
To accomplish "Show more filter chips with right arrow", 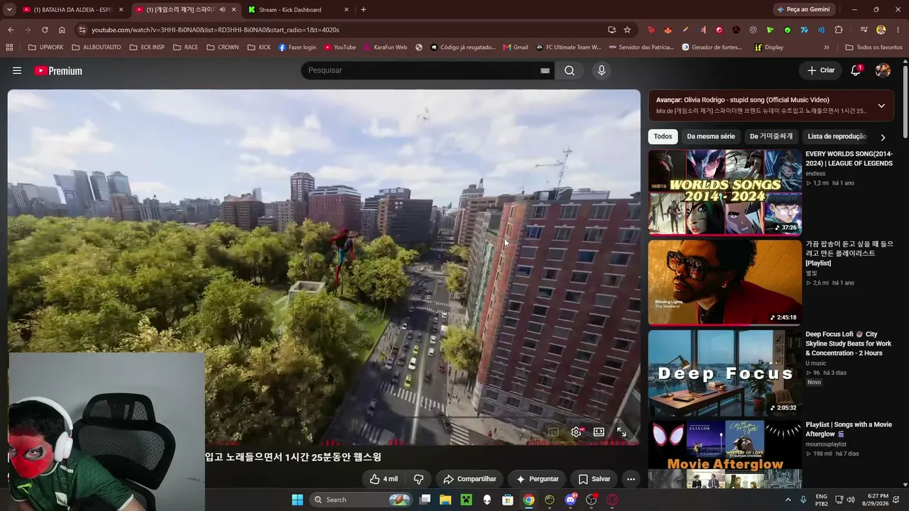I will pyautogui.click(x=883, y=137).
